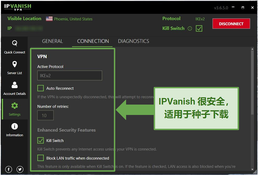258x175 pixels.
Task: Open the Twitter icon in sidebar
Action: 20,169
